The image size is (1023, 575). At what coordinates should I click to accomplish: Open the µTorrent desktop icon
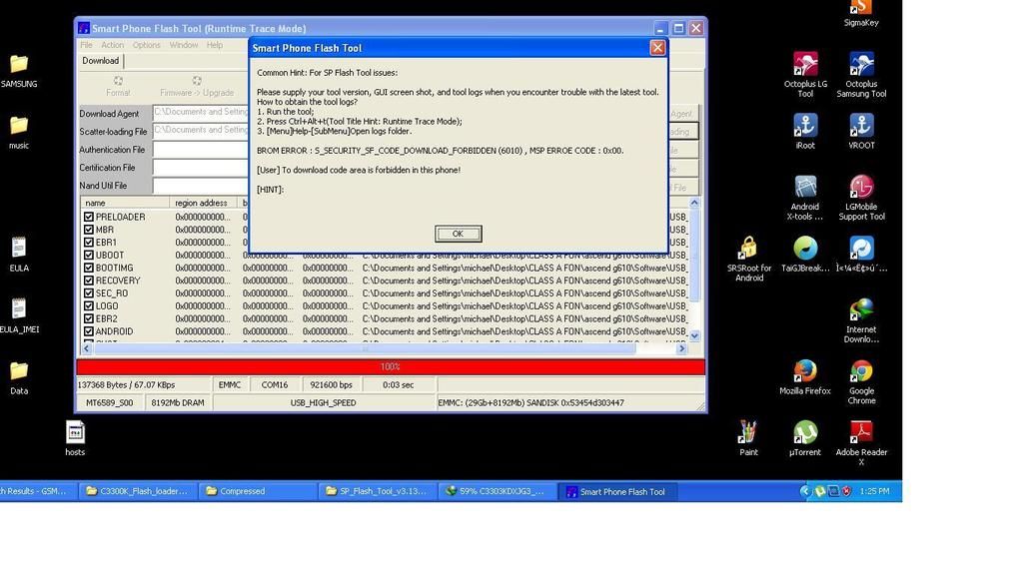click(x=804, y=432)
